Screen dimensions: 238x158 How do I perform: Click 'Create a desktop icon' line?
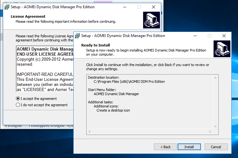pyautogui.click(x=113, y=110)
